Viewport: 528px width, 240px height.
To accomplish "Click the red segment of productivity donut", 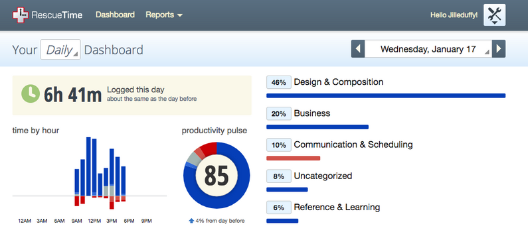I will click(x=209, y=149).
